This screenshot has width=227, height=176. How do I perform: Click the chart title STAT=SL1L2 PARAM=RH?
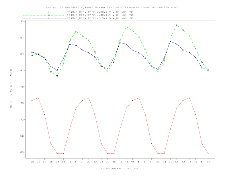[x=112, y=7]
